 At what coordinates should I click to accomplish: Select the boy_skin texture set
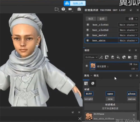[99, 40]
